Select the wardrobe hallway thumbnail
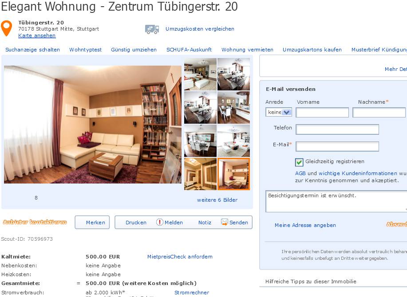This screenshot has width=407, height=297. [x=200, y=174]
